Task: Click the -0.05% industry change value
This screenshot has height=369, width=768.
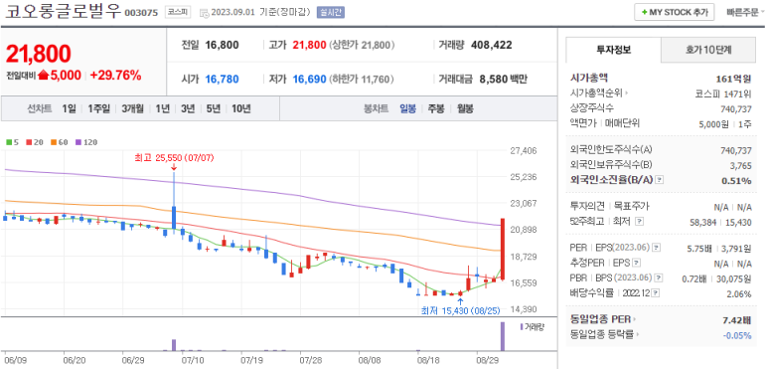Action: (737, 335)
